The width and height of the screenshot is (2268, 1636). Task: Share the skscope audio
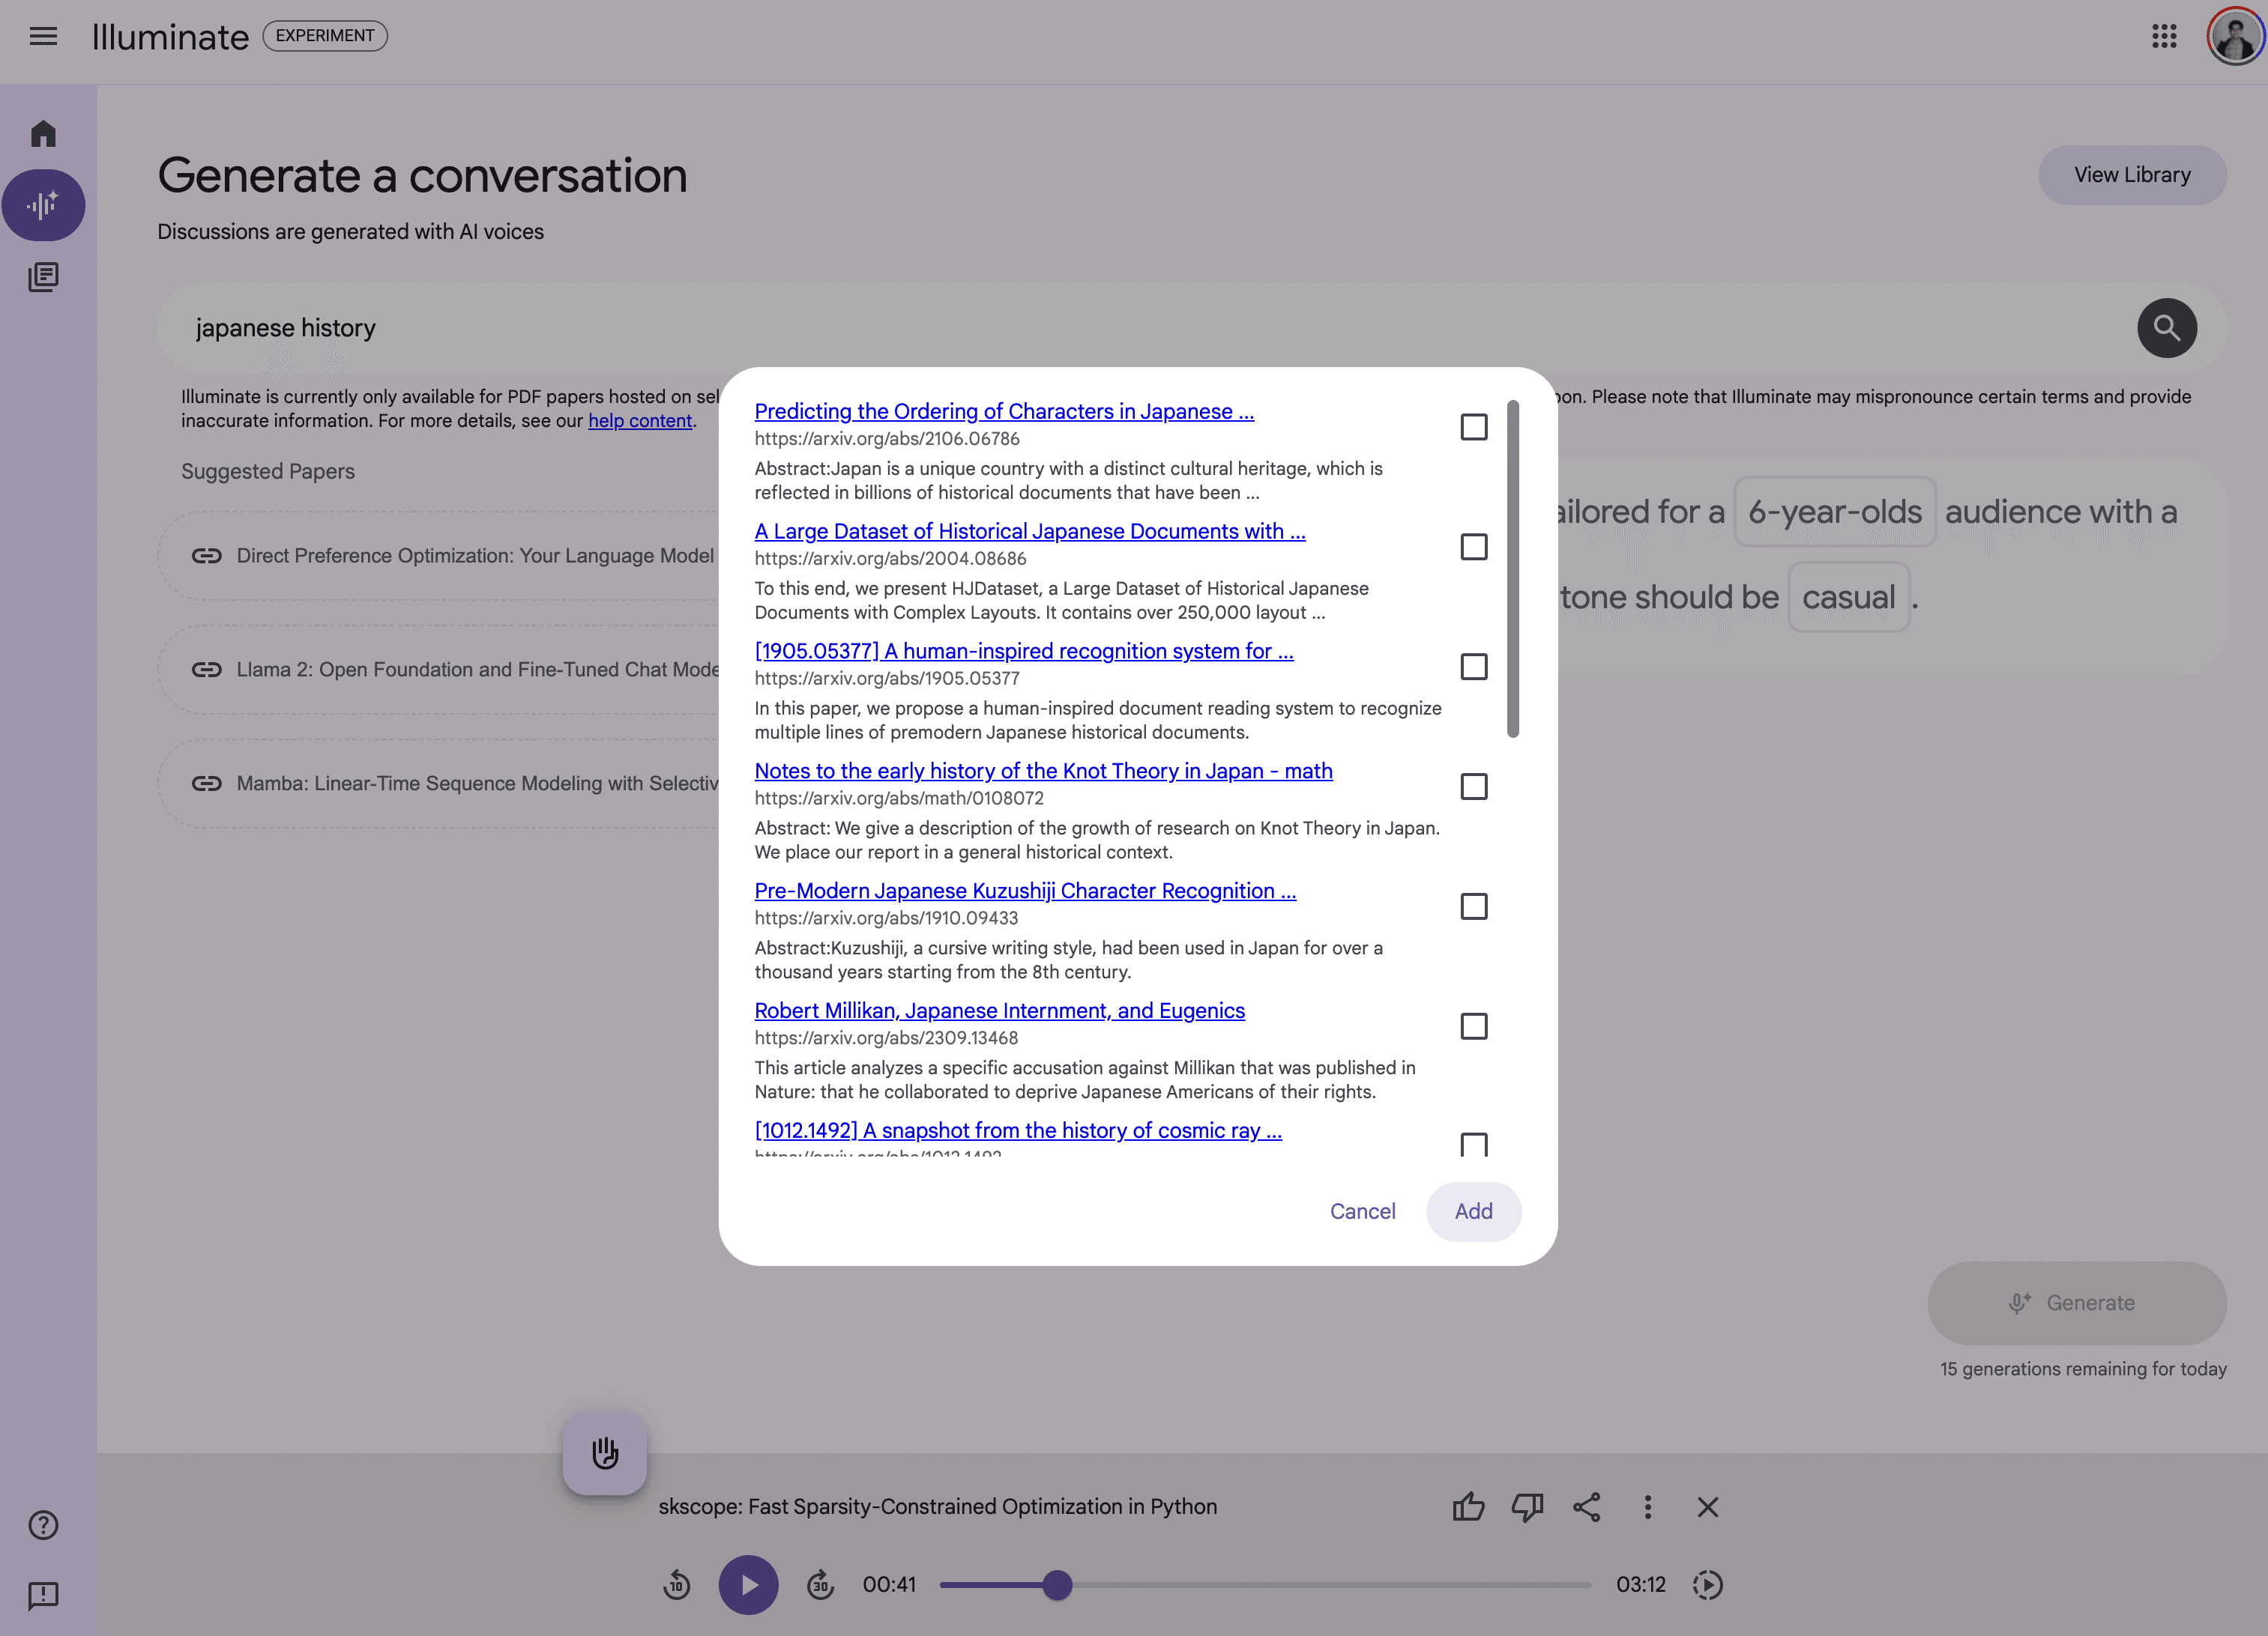click(x=1587, y=1506)
